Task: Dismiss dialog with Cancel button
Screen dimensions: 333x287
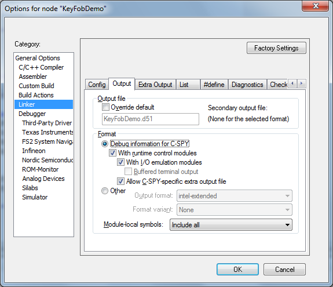Action: point(284,270)
